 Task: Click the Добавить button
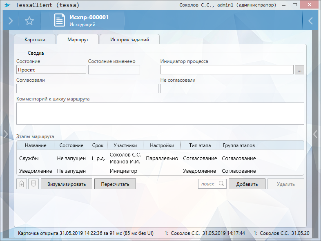click(247, 184)
